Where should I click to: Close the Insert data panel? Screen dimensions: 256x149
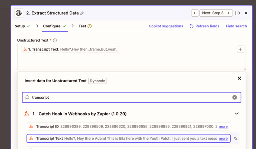tap(239, 78)
